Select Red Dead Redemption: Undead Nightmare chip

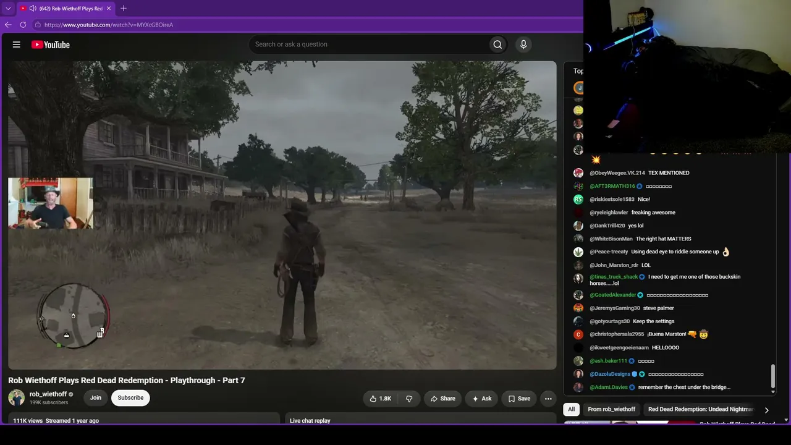(701, 409)
